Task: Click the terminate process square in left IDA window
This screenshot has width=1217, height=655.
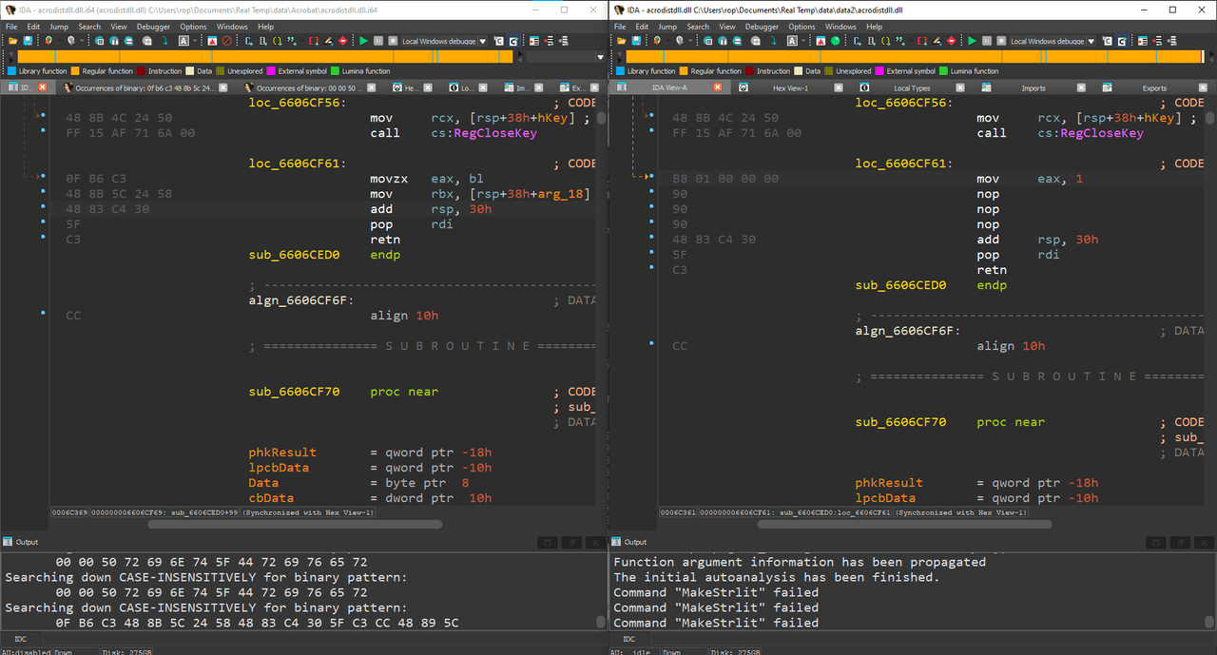Action: coord(393,41)
